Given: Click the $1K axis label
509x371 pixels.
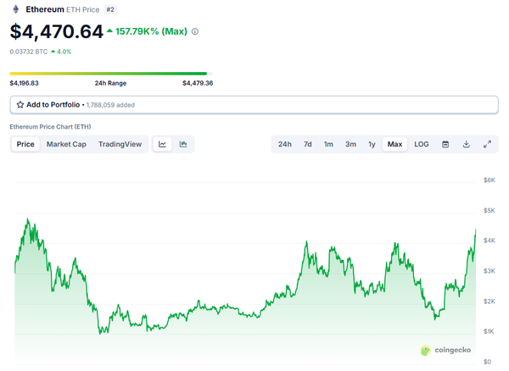Looking at the screenshot, I should [489, 331].
